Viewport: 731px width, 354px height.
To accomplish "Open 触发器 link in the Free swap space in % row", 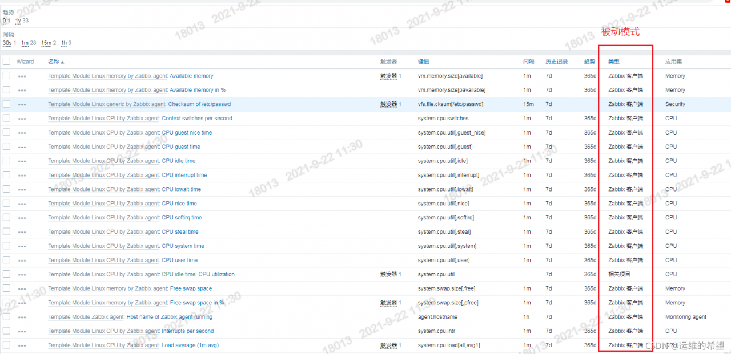I will pyautogui.click(x=388, y=303).
